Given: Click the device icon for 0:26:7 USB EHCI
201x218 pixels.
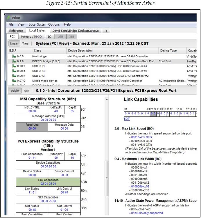Looking at the screenshot, I should [x=14, y=76].
